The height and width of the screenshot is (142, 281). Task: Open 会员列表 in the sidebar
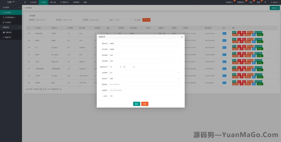pos(11,12)
